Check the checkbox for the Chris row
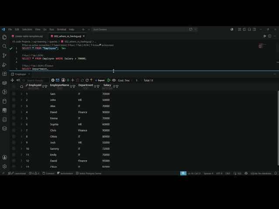This screenshot has height=209, width=279. point(14,130)
